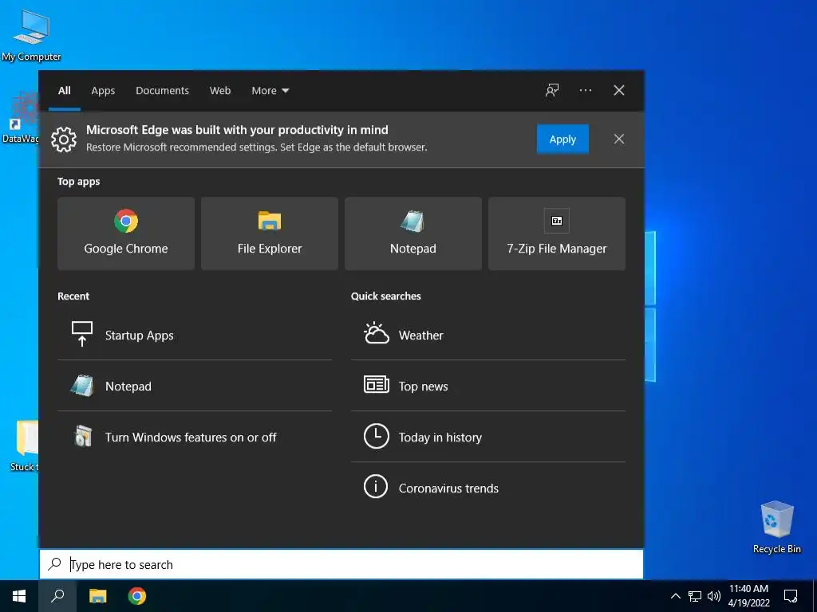The image size is (817, 612).
Task: Select the Recycle Bin desktop icon
Action: click(x=777, y=528)
